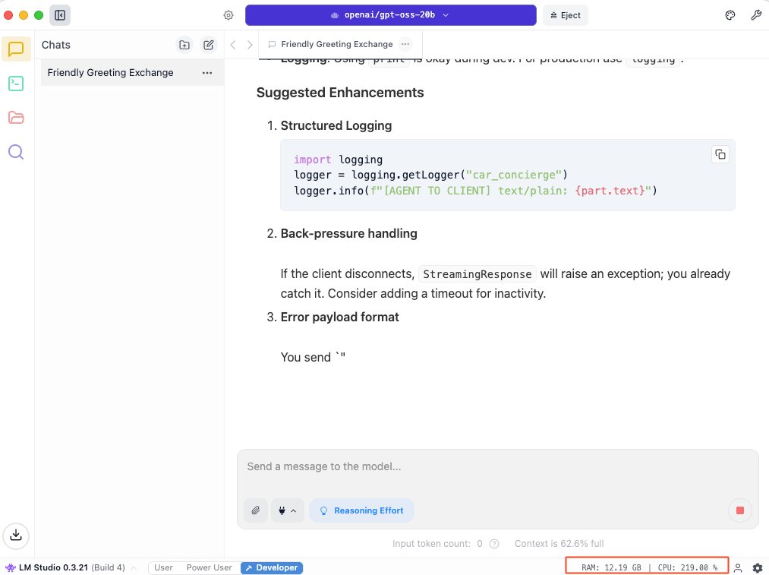Open the input token count help icon
The width and height of the screenshot is (769, 575).
coord(494,544)
